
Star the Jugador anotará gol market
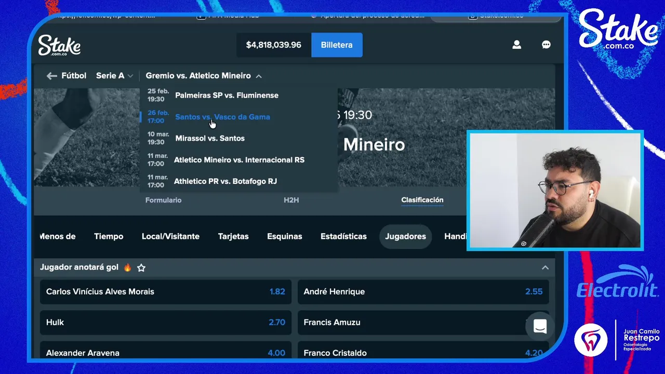(x=141, y=268)
